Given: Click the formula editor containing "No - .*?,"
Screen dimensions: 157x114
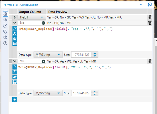Looking at the screenshot, I should [85, 77].
